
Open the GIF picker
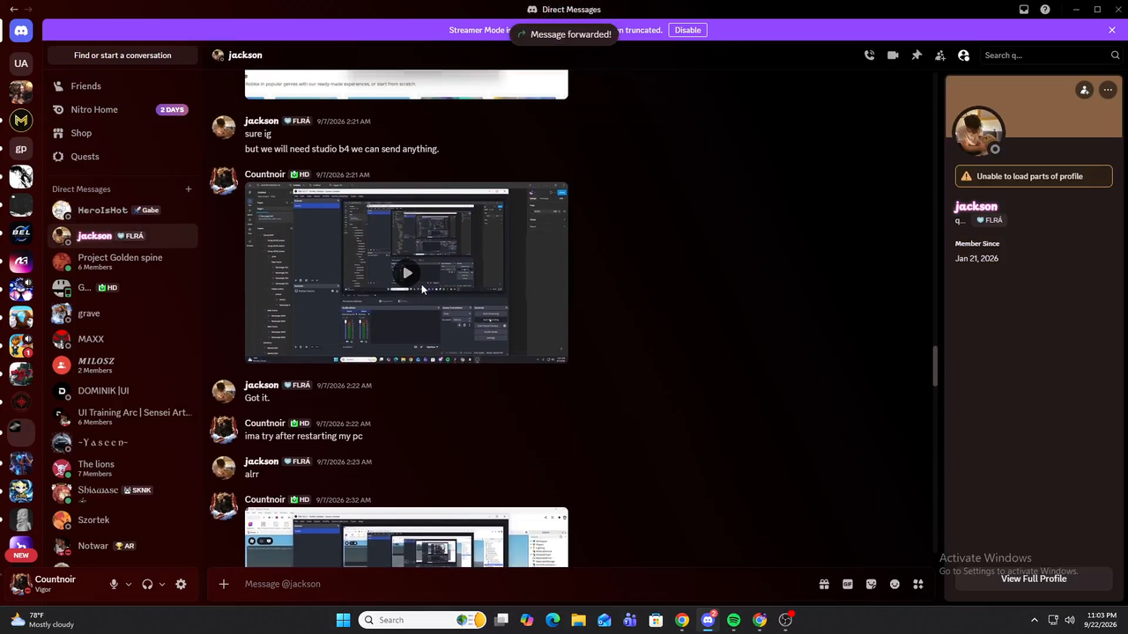click(x=848, y=584)
